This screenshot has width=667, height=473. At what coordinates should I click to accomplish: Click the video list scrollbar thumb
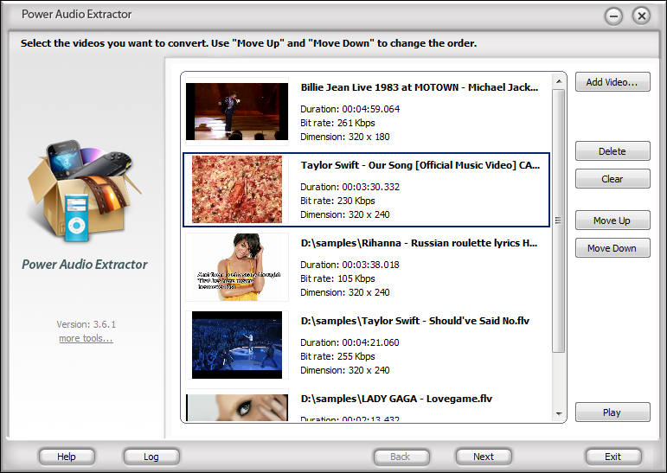pos(559,221)
